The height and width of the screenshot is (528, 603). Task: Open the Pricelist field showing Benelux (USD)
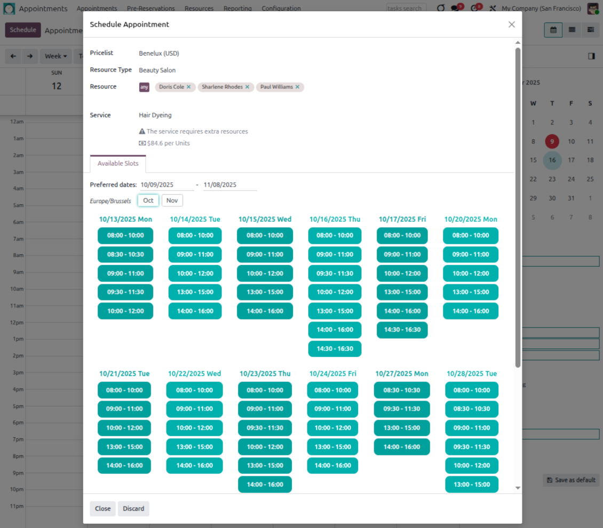point(159,53)
